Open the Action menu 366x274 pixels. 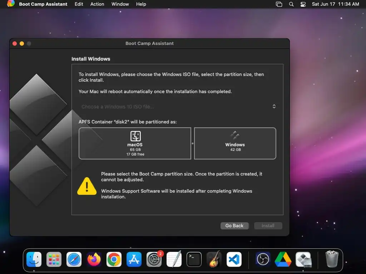pyautogui.click(x=97, y=4)
